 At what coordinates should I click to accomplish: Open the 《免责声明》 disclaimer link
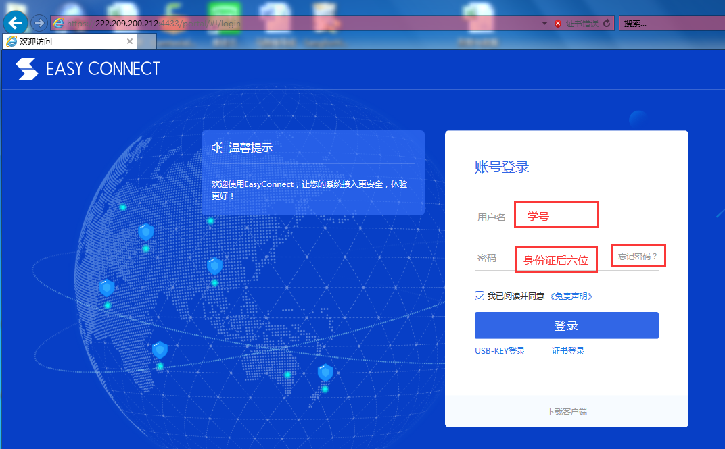click(x=571, y=296)
